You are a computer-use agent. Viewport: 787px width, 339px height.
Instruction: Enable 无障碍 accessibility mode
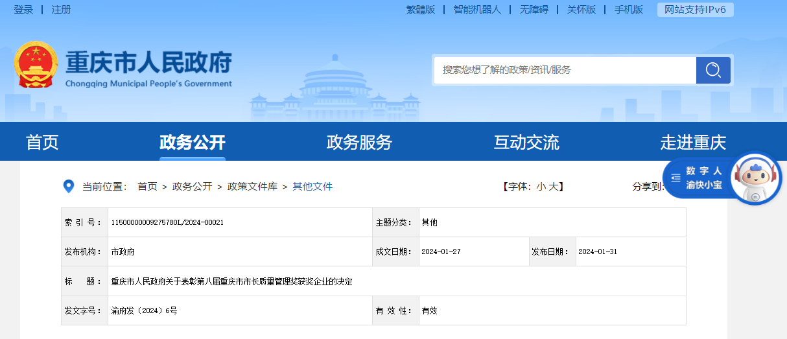(x=534, y=10)
